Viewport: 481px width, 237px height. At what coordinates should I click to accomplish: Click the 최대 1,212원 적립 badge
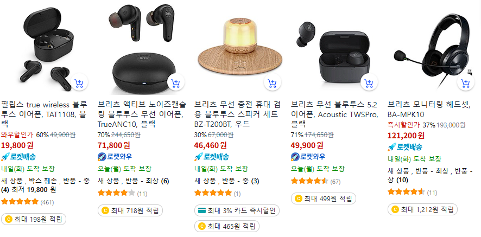pyautogui.click(x=422, y=210)
